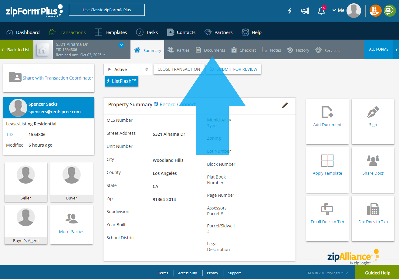
Task: Click Back to List button
Action: pos(16,49)
